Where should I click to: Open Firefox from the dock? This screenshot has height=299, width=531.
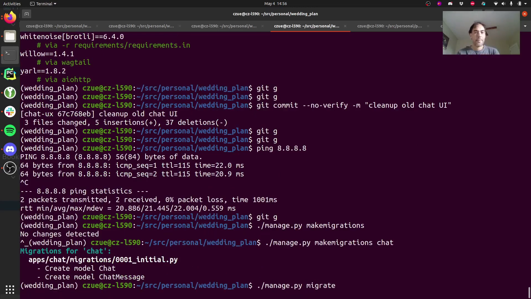click(10, 17)
